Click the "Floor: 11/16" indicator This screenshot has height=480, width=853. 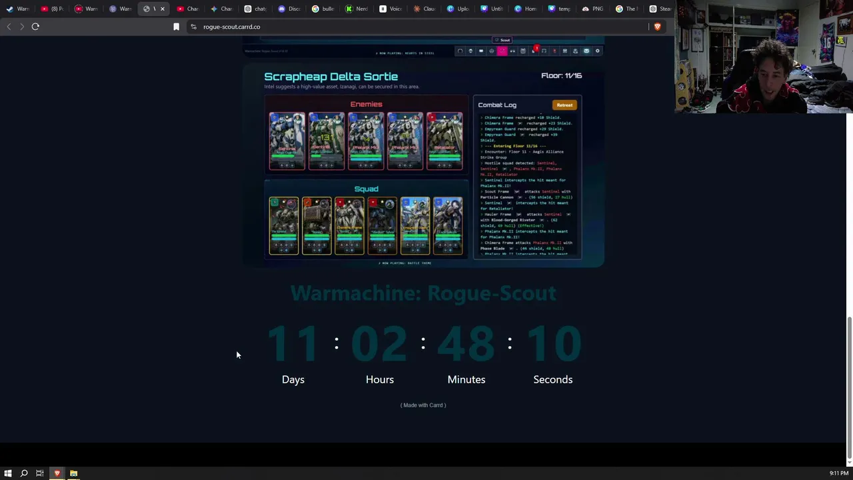coord(561,75)
